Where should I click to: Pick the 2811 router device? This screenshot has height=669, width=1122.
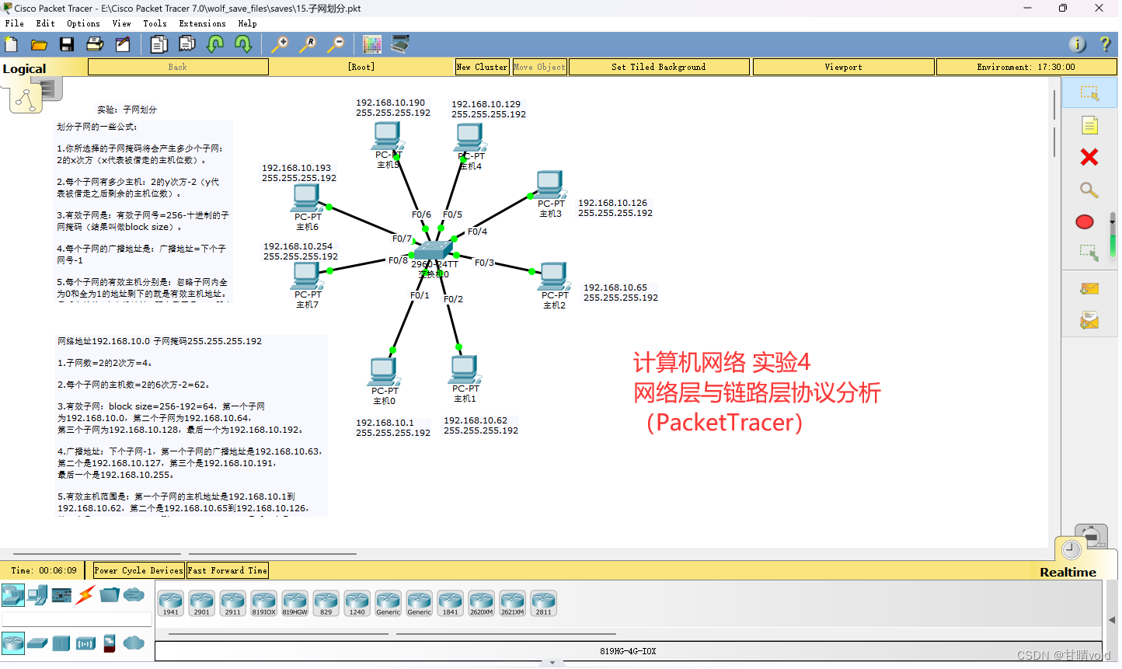click(x=543, y=604)
